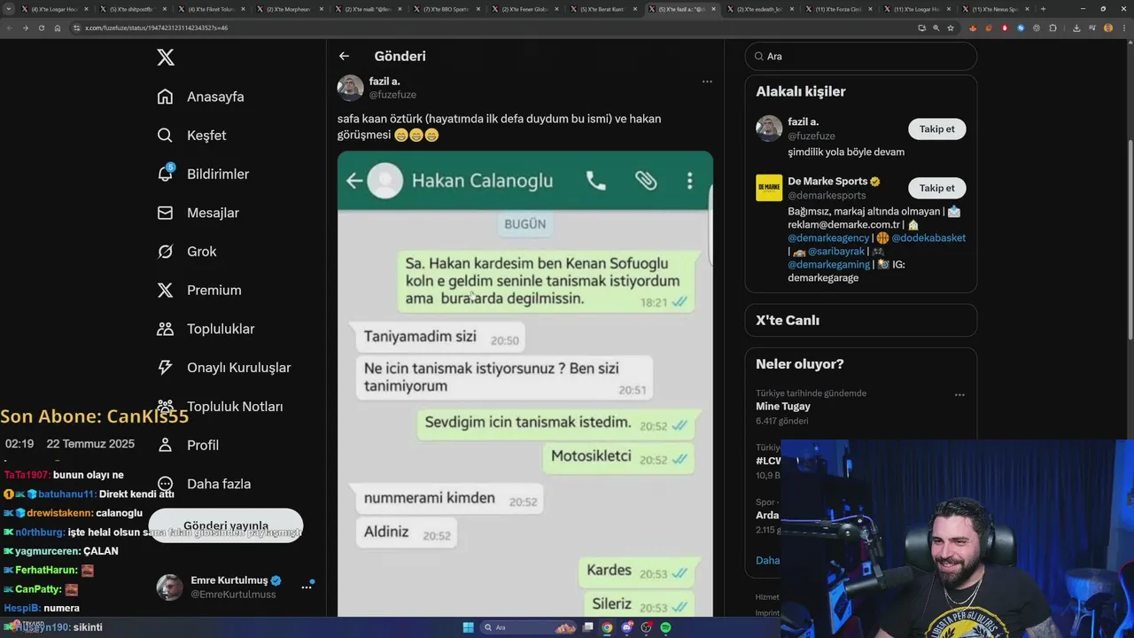Switch to the X'te Morpheus tab
The image size is (1134, 638).
[289, 9]
